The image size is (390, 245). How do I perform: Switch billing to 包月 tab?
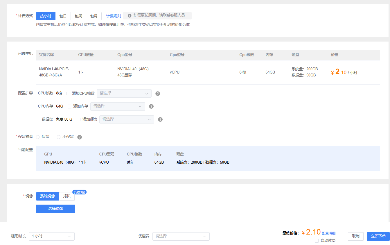pos(94,16)
